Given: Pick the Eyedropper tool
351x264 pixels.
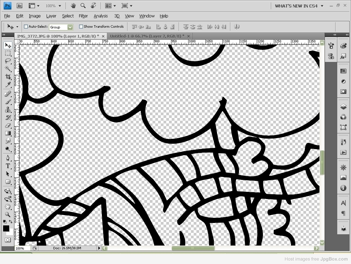Looking at the screenshot, I should [x=8, y=85].
